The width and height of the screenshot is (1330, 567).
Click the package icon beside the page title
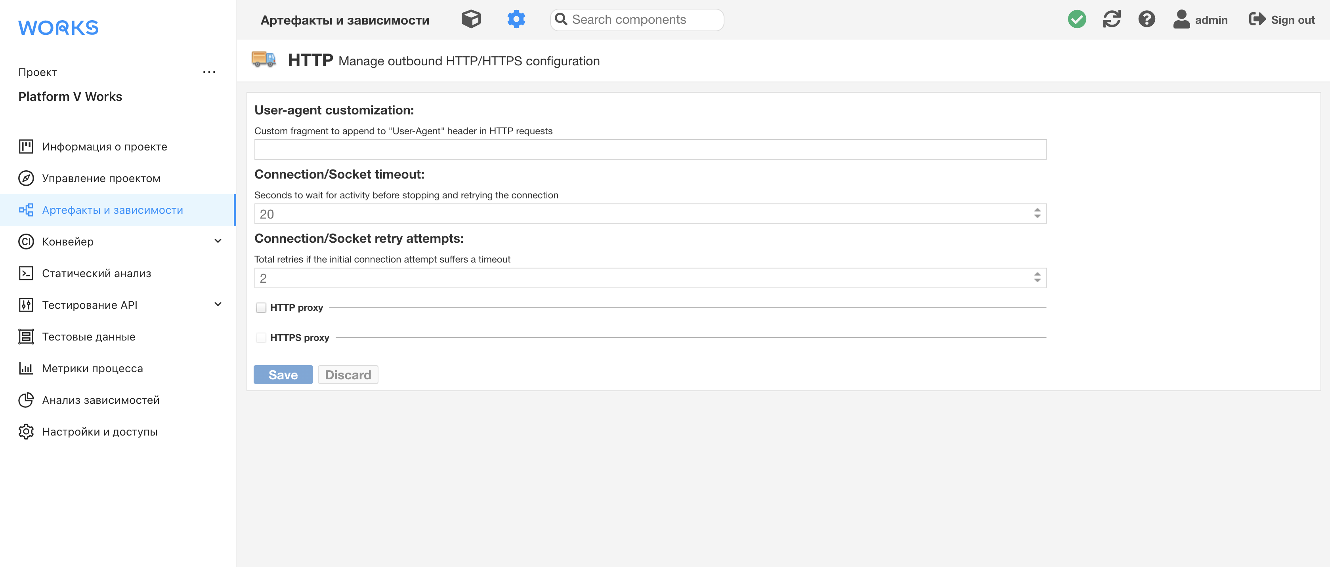click(470, 19)
